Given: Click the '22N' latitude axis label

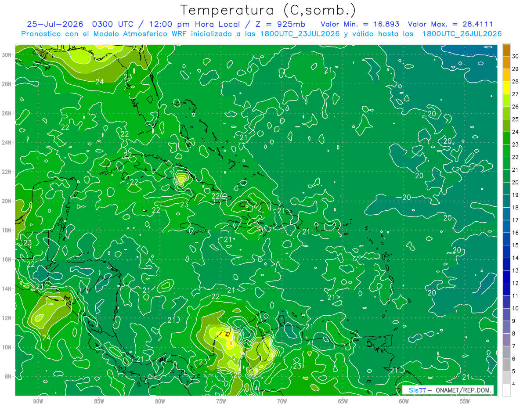Looking at the screenshot, I should coord(7,172).
